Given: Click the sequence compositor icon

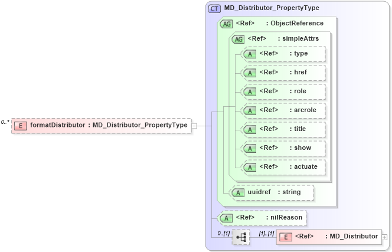Looking at the screenshot, I should 241,237.
